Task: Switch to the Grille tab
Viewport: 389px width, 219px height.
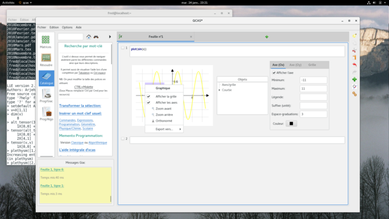Action: (x=312, y=65)
